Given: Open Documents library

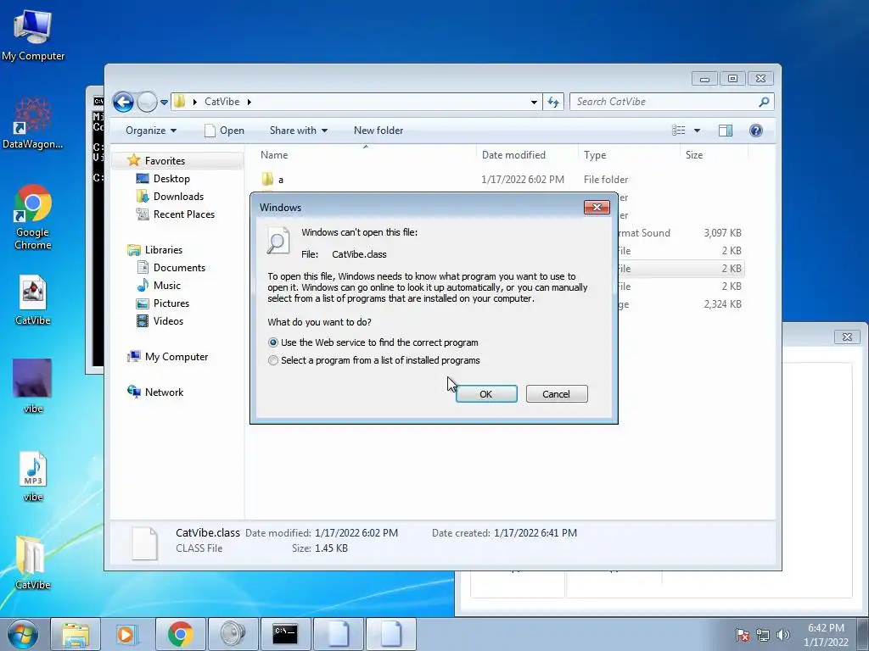Looking at the screenshot, I should (179, 267).
